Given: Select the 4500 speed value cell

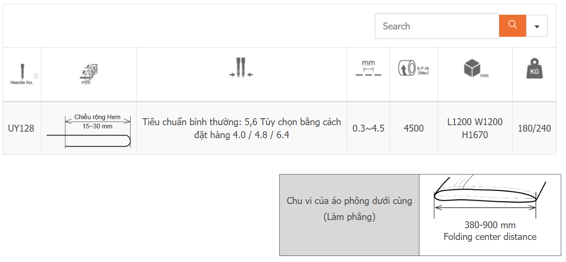Looking at the screenshot, I should 414,128.
